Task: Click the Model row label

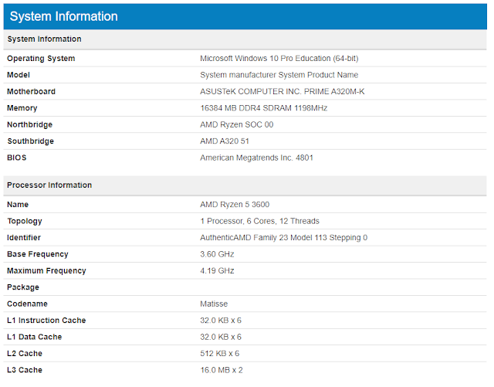Action: [x=19, y=75]
